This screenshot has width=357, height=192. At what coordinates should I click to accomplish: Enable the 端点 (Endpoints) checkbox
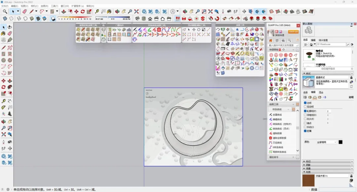pyautogui.click(x=305, y=123)
